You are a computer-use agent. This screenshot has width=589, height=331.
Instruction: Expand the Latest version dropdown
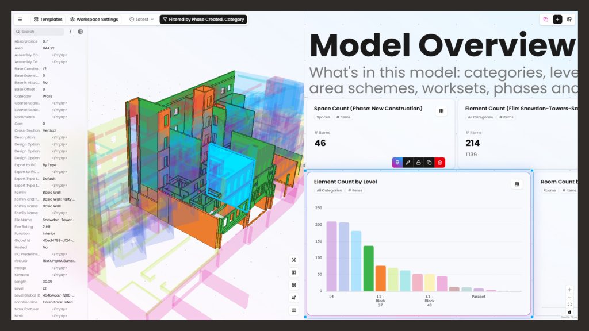click(141, 20)
